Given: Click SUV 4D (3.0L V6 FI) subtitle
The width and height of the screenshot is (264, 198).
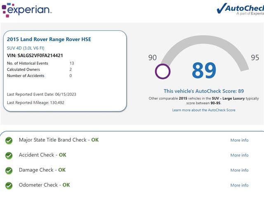Looking at the screenshot, I should pyautogui.click(x=26, y=48).
